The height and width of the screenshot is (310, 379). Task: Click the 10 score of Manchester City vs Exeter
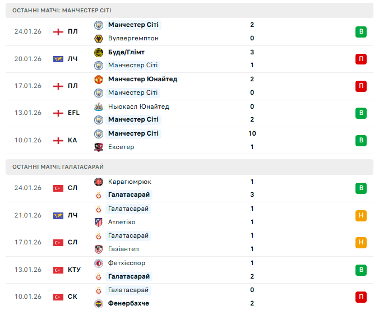(x=252, y=133)
